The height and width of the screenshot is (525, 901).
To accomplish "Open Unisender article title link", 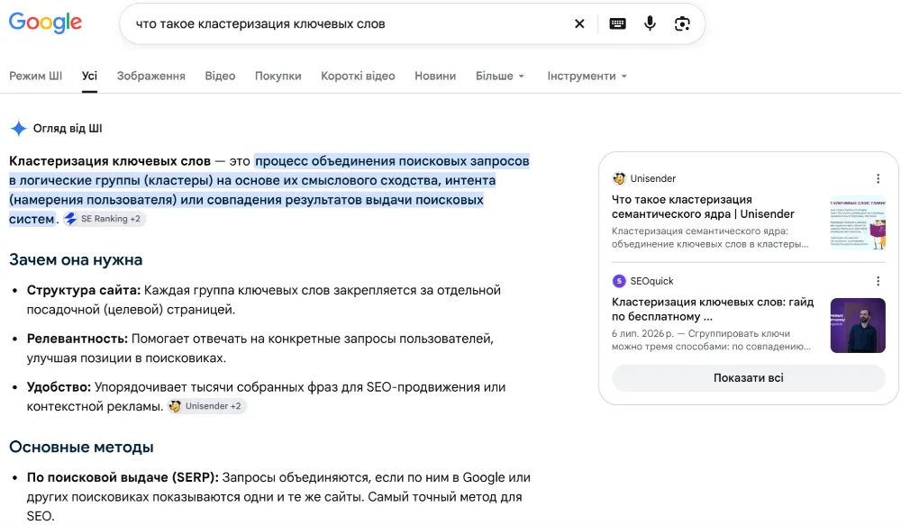I will 703,207.
